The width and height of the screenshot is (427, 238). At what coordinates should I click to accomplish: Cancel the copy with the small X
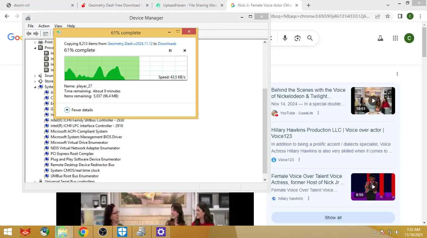(x=185, y=51)
